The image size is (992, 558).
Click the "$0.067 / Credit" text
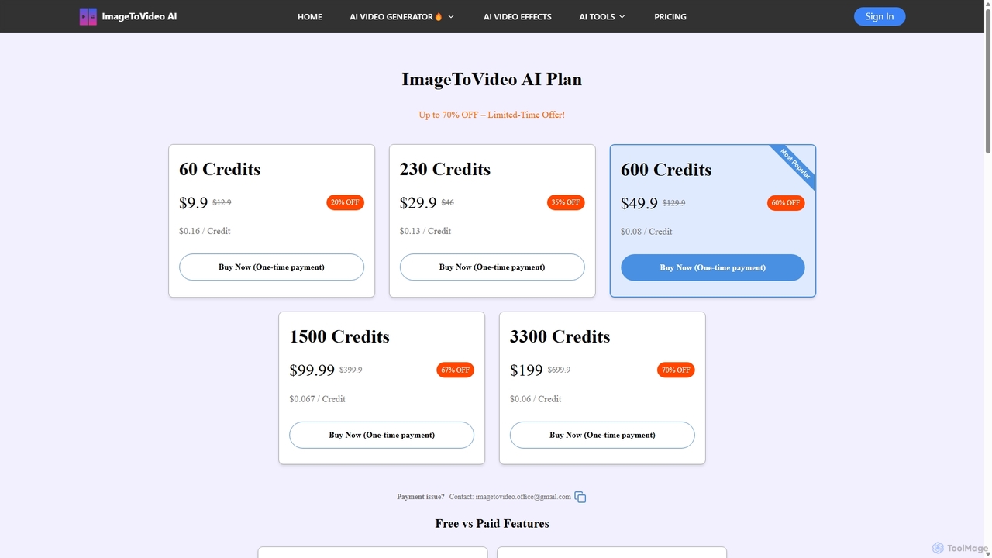click(x=318, y=399)
